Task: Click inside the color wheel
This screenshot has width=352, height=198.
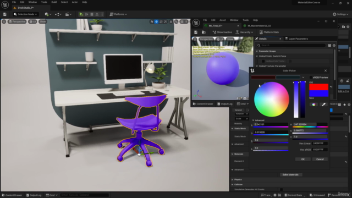Action: [271, 99]
